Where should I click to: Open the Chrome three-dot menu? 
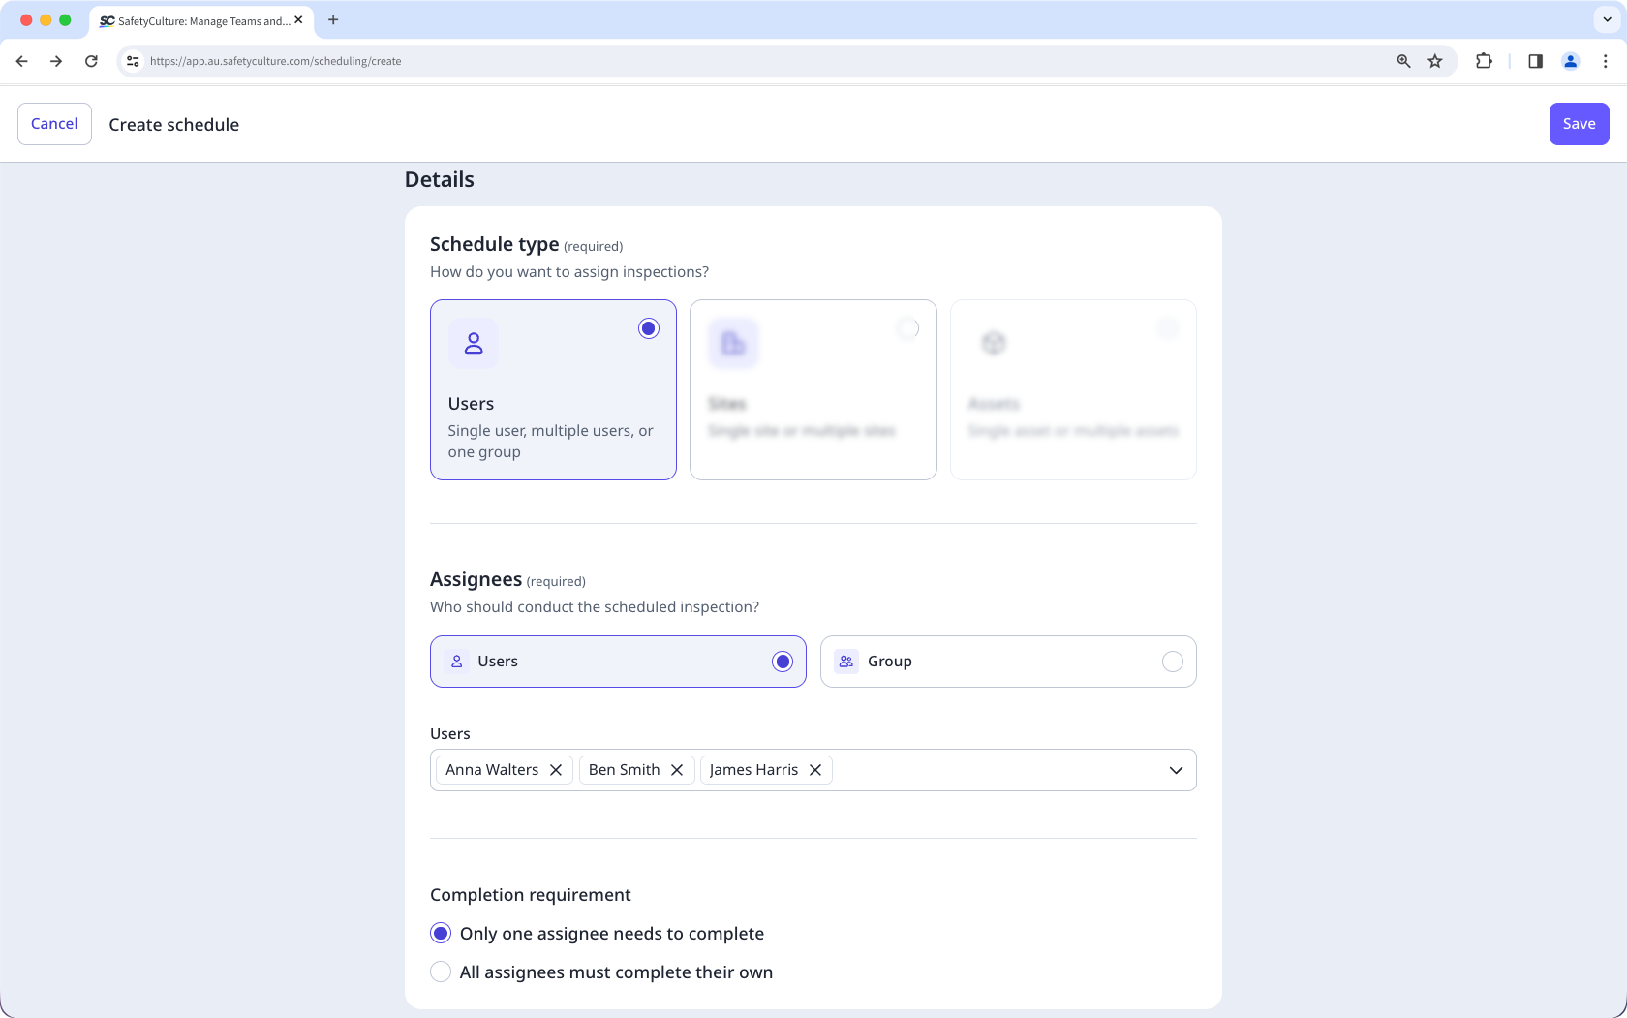(x=1606, y=61)
